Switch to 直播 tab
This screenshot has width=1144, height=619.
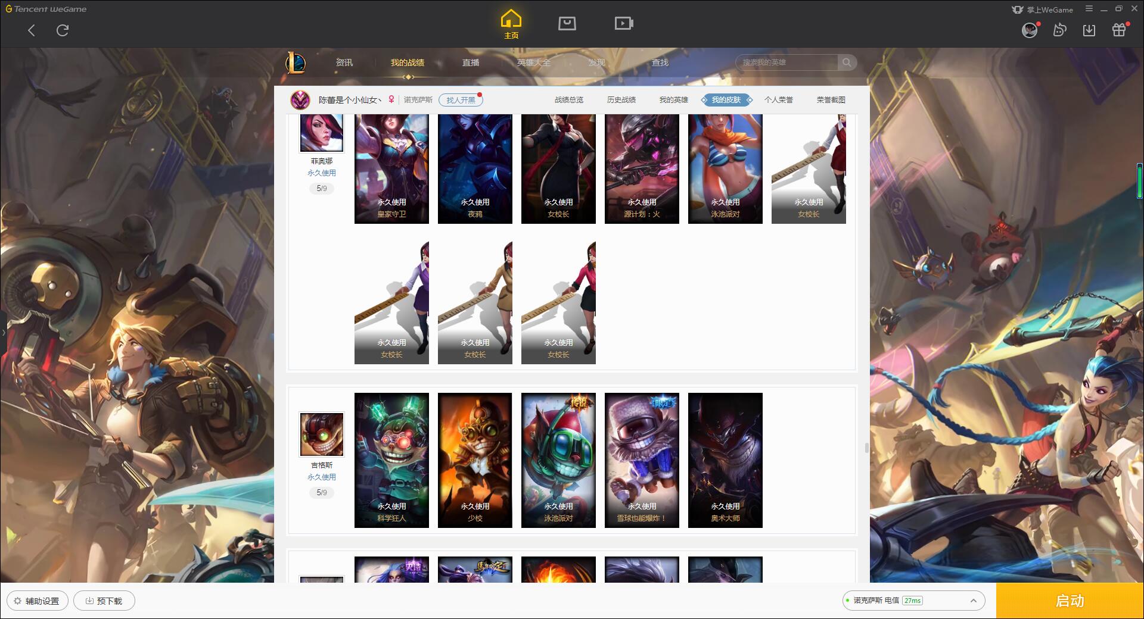[x=471, y=62]
